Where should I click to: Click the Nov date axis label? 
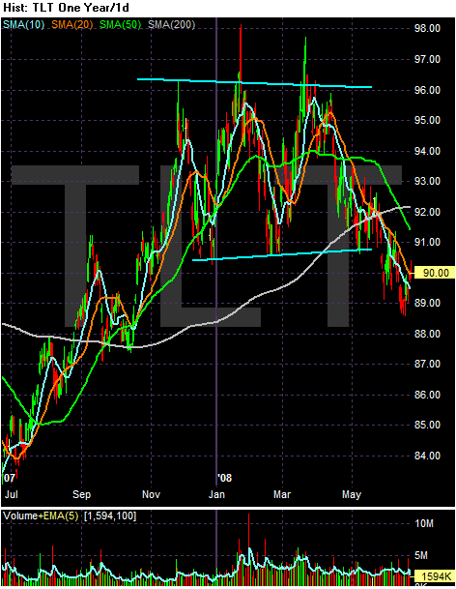point(151,494)
